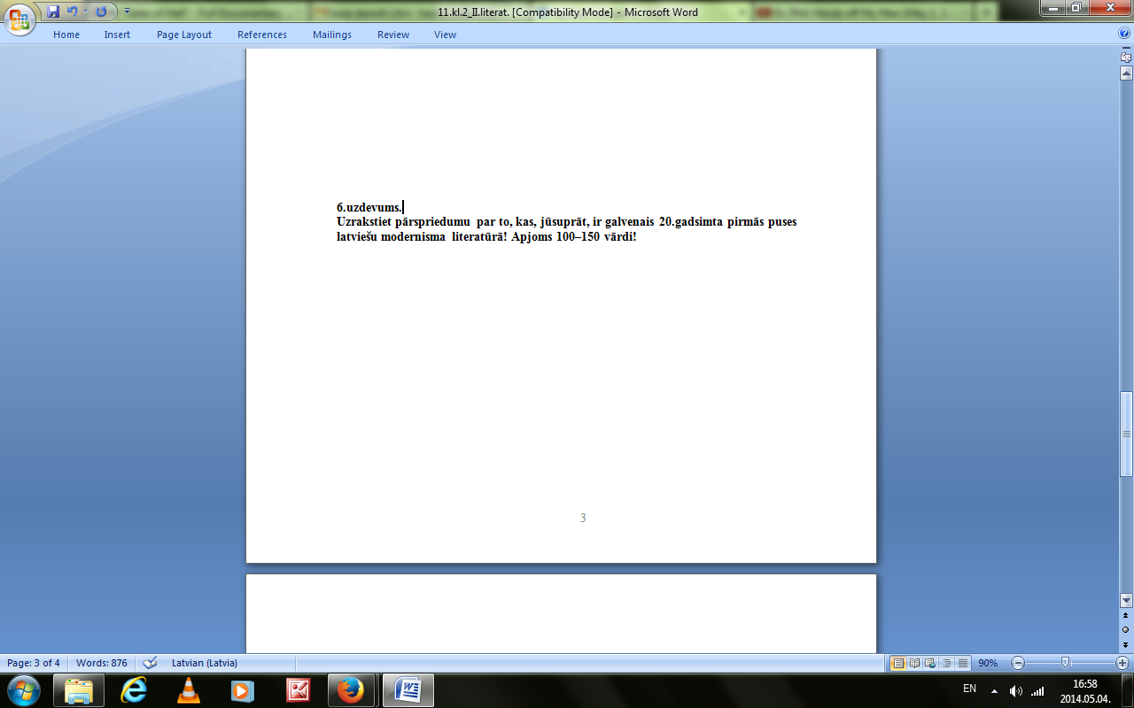The image size is (1134, 708).
Task: Open Select Browse Object circle button
Action: tap(1126, 629)
